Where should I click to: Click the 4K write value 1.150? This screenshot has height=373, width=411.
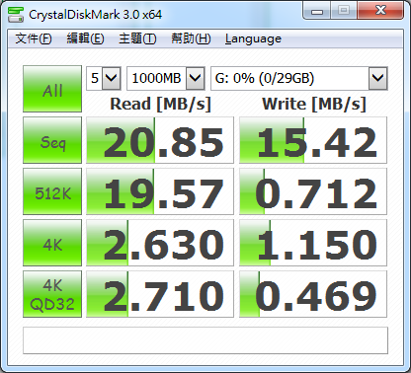point(313,243)
